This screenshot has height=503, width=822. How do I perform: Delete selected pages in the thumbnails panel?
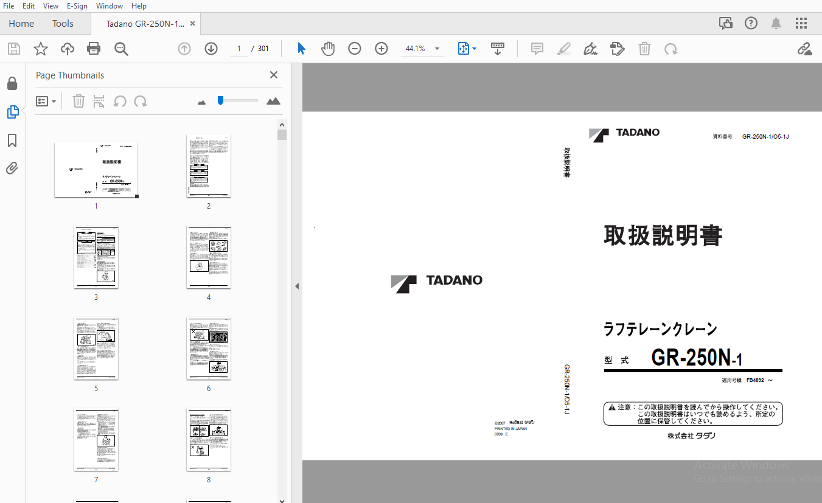78,101
